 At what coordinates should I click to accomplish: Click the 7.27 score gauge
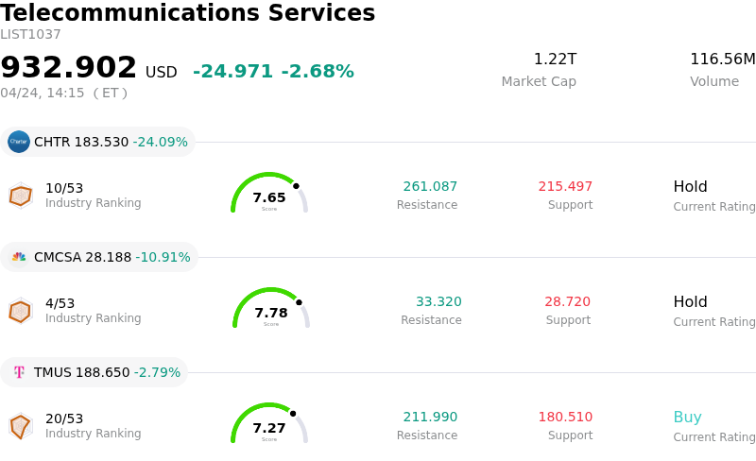pyautogui.click(x=269, y=424)
